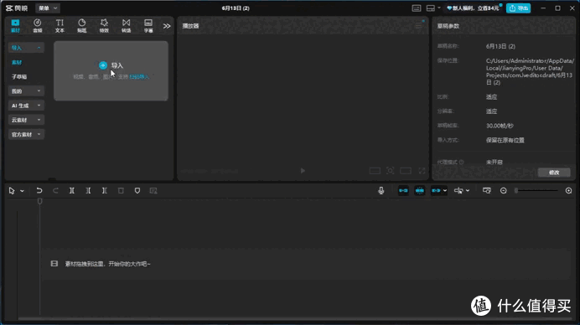580x325 pixels.
Task: Click the icon left of the timeline zoom-out button
Action: [x=486, y=190]
